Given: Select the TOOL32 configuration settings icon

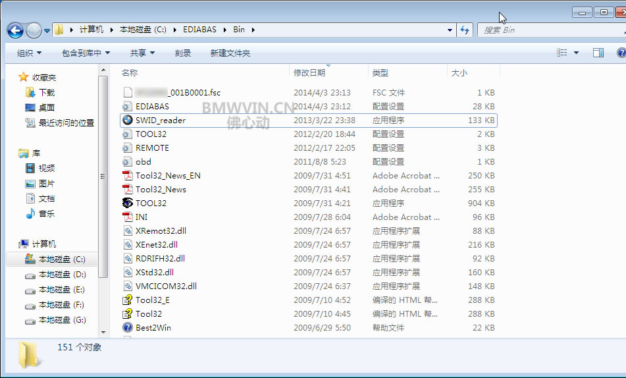Looking at the screenshot, I should tap(127, 134).
